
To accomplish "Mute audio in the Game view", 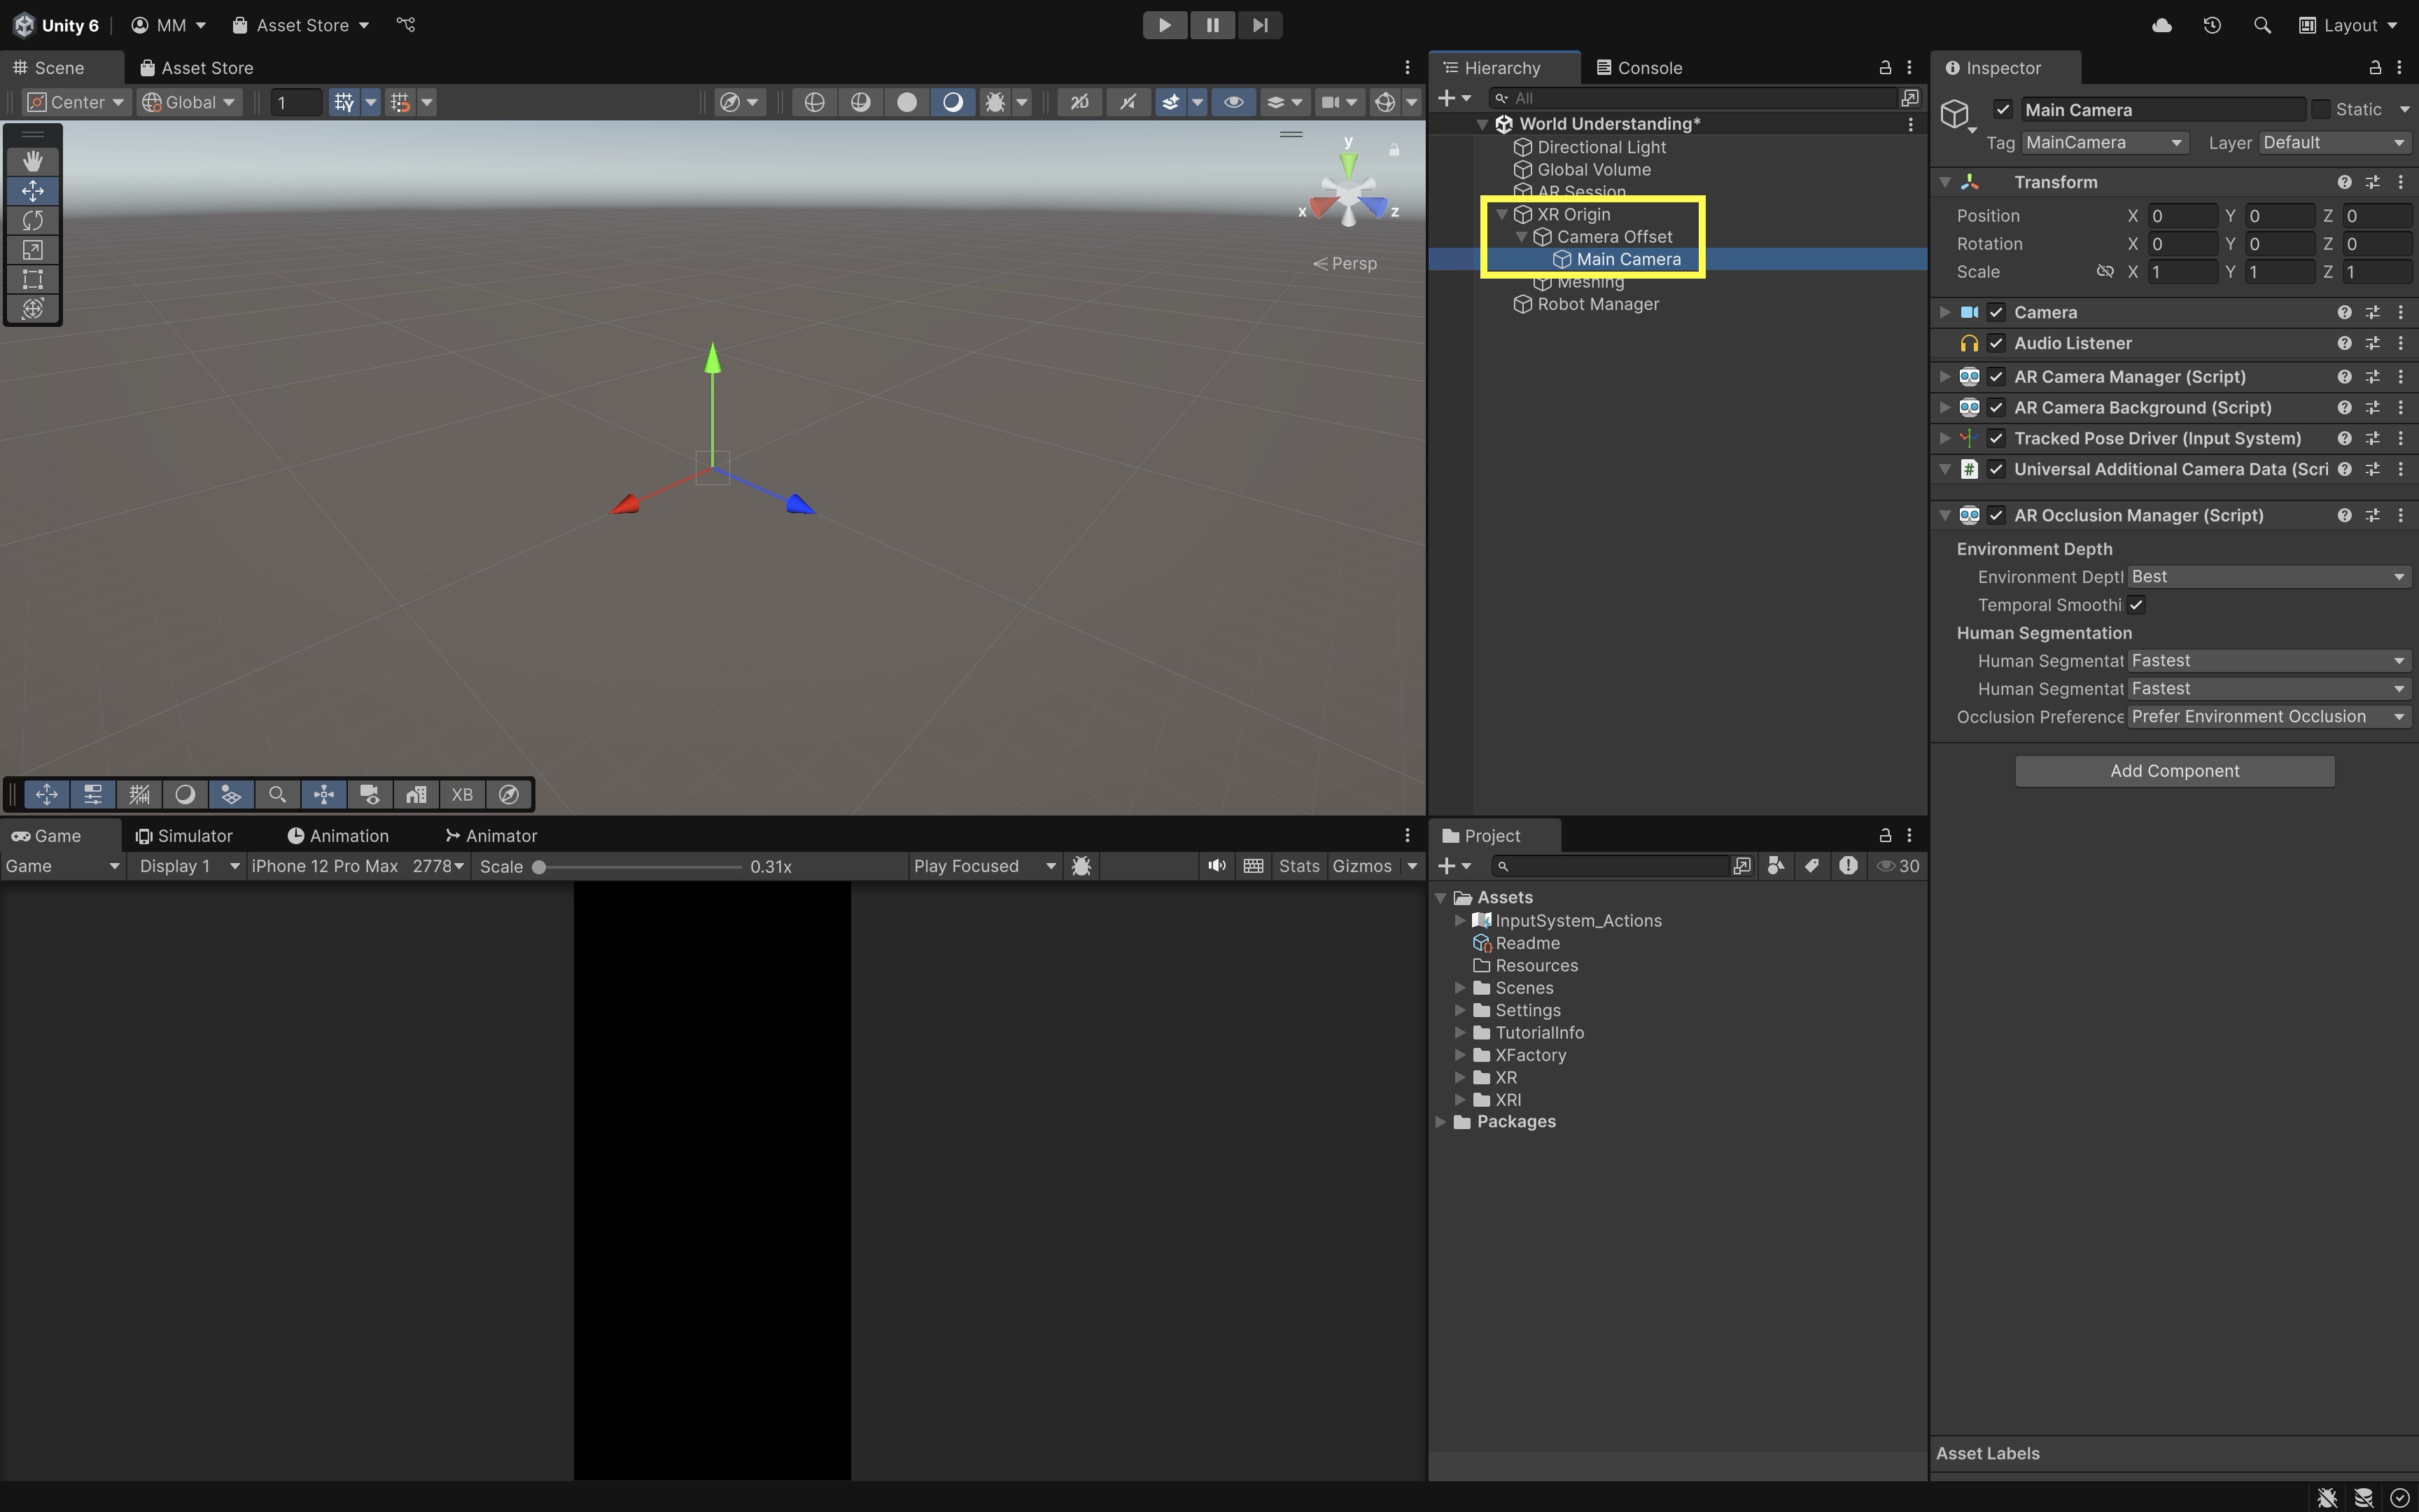I will (1216, 866).
